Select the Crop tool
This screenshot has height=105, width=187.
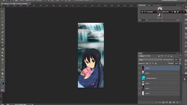pyautogui.click(x=2, y=25)
